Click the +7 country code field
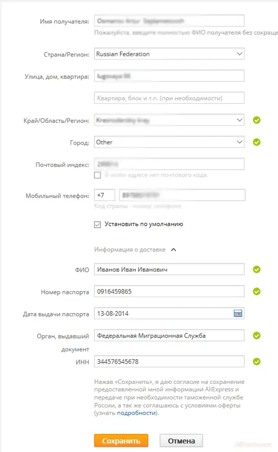 click(x=104, y=195)
